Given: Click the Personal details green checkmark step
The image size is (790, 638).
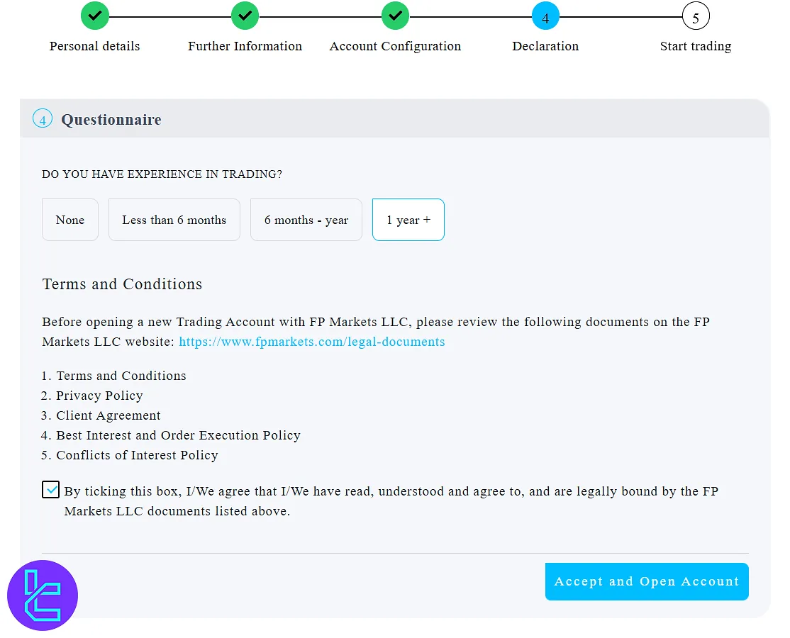Looking at the screenshot, I should pyautogui.click(x=95, y=16).
